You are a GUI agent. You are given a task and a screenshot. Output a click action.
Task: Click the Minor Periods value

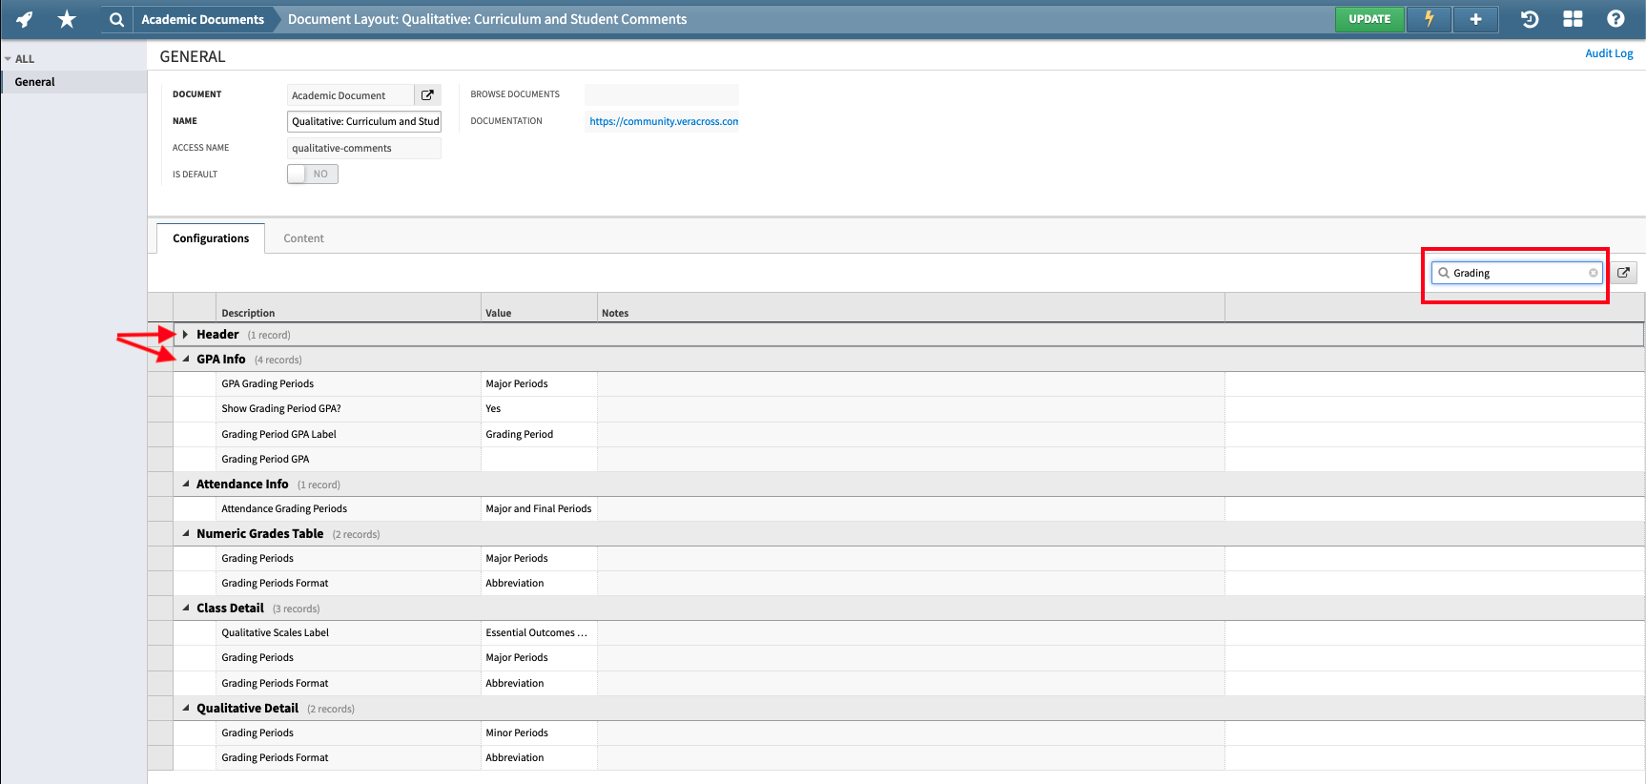click(x=539, y=733)
